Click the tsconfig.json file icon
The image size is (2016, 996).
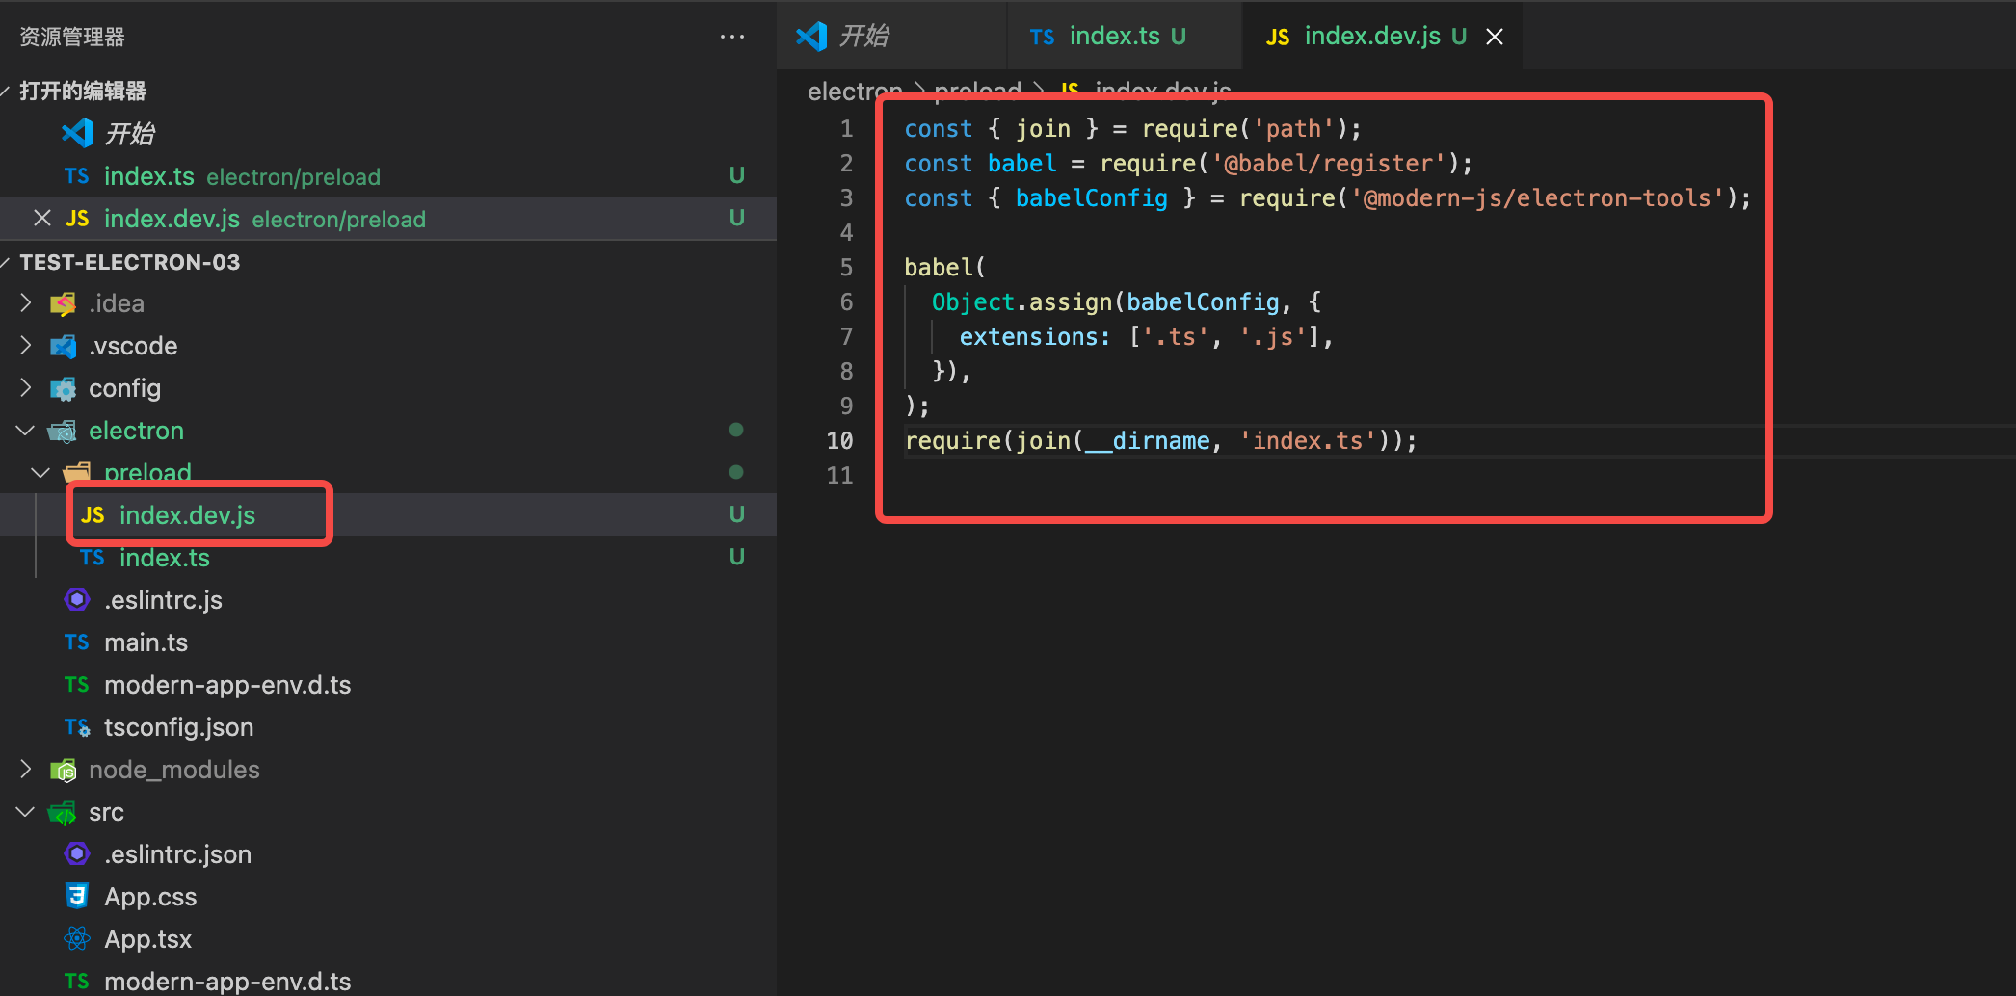pyautogui.click(x=76, y=726)
